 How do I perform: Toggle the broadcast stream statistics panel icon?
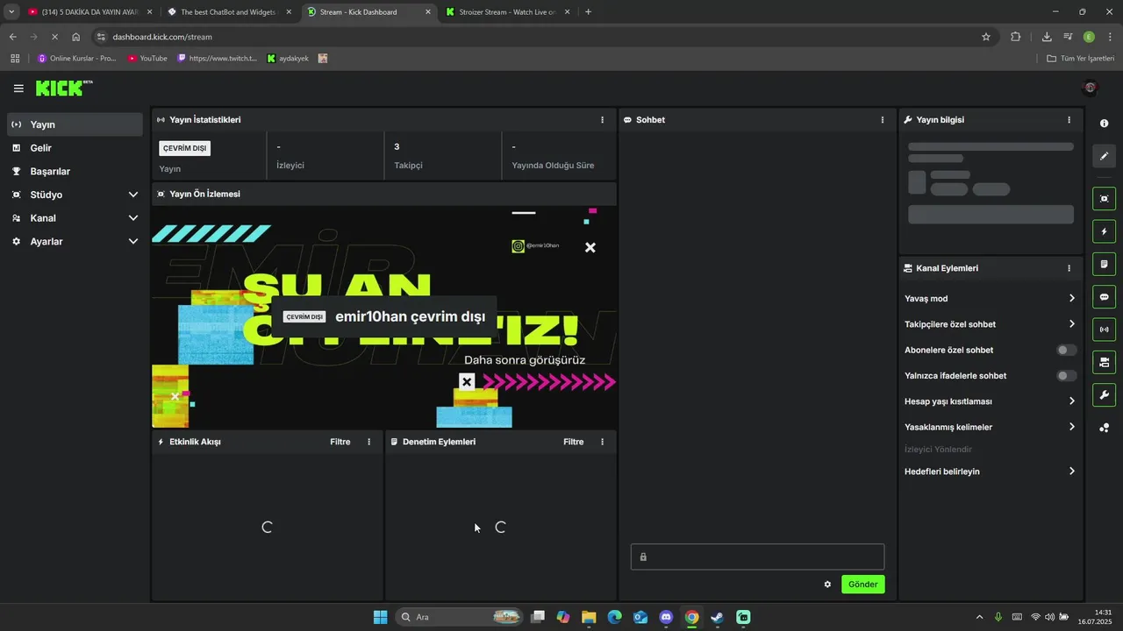(x=1104, y=330)
